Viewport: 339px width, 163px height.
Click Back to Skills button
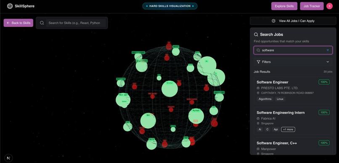(19, 23)
